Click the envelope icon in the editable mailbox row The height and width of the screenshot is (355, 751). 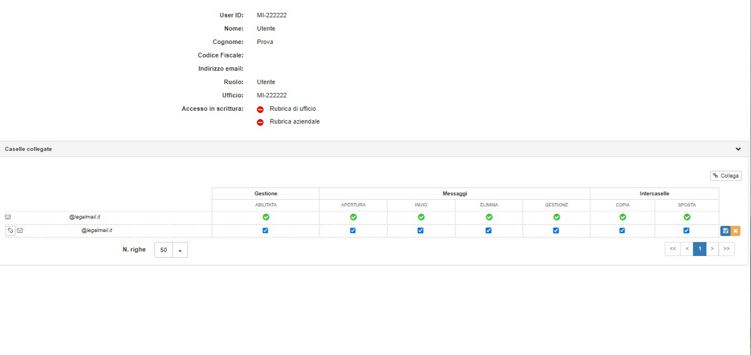pos(20,231)
